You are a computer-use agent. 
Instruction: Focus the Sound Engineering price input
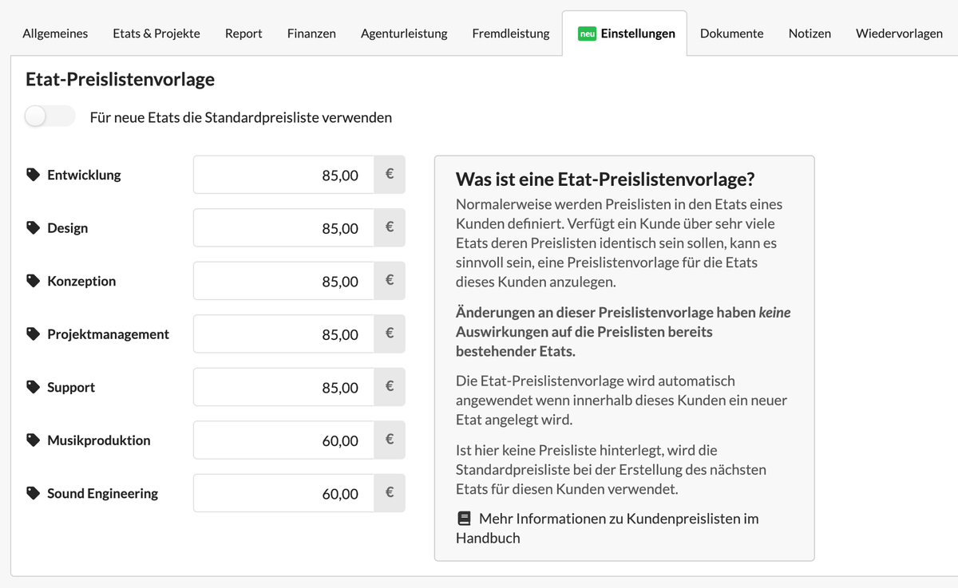(284, 493)
